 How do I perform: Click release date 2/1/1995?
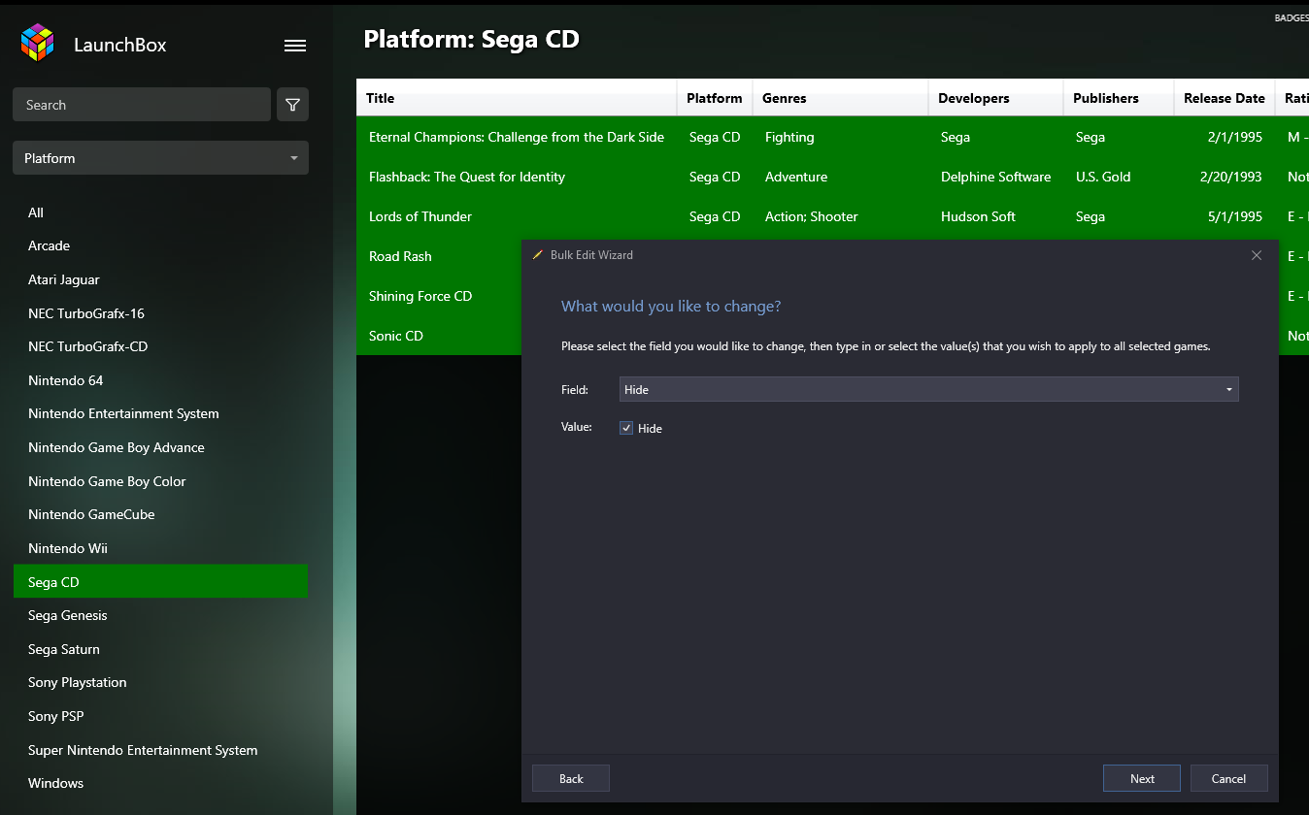tap(1235, 137)
